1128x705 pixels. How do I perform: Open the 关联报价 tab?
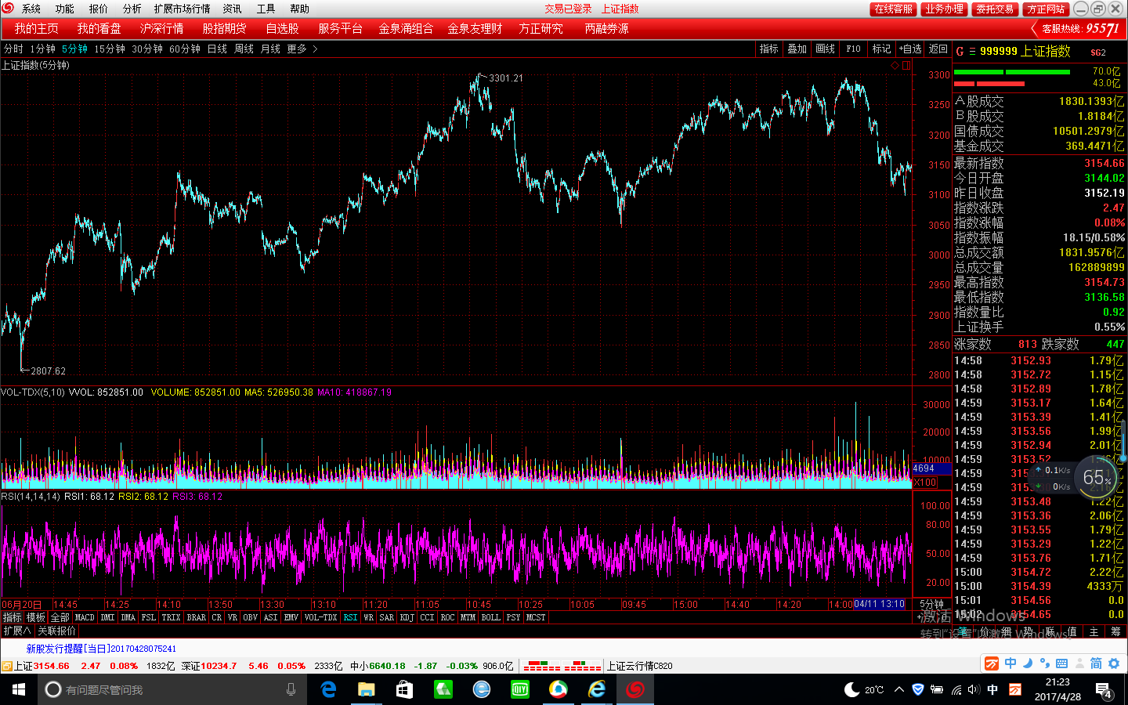pyautogui.click(x=56, y=631)
